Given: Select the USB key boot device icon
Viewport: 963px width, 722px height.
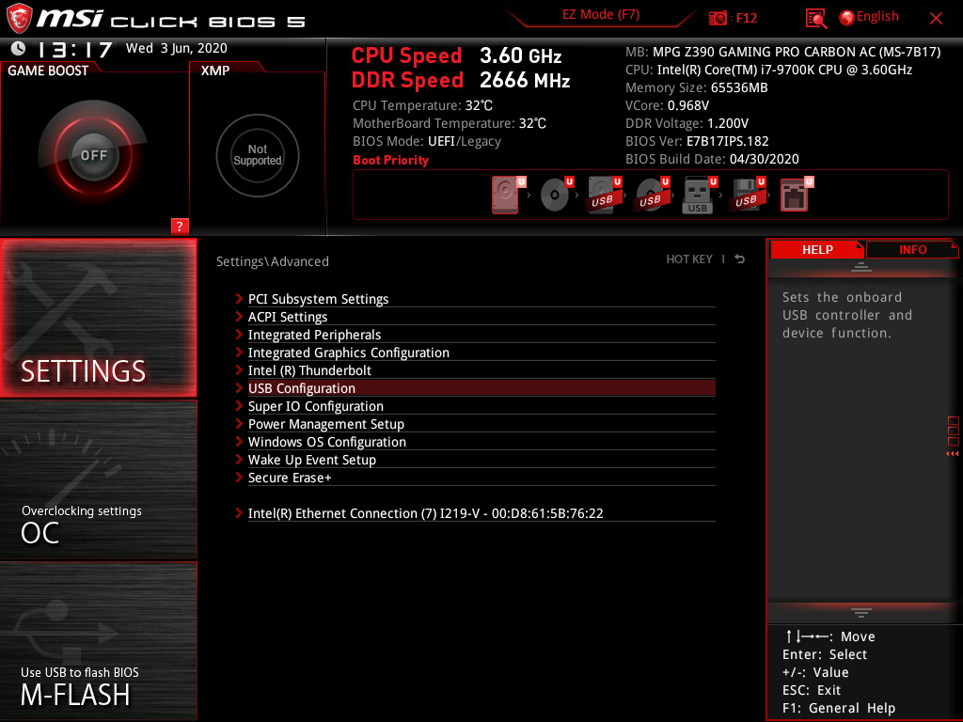Looking at the screenshot, I should point(699,196).
